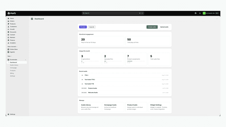Viewport: 226px width, 127px height.
Task: Open the TTS 3 audio row
Action: (125, 75)
